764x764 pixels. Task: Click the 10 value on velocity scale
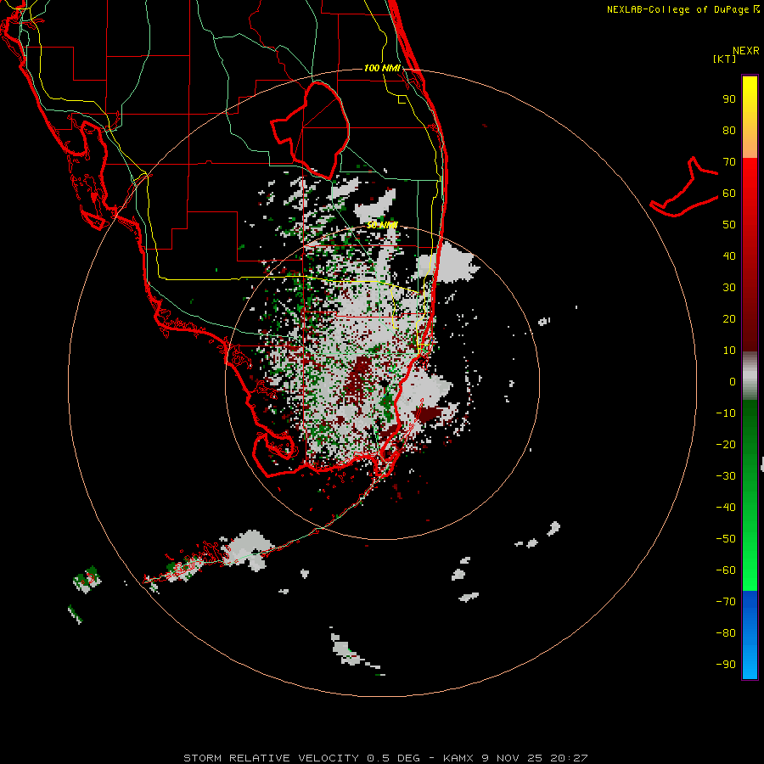point(729,351)
